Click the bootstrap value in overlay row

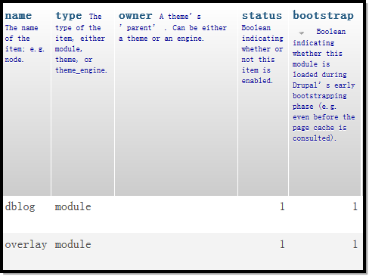(355, 244)
